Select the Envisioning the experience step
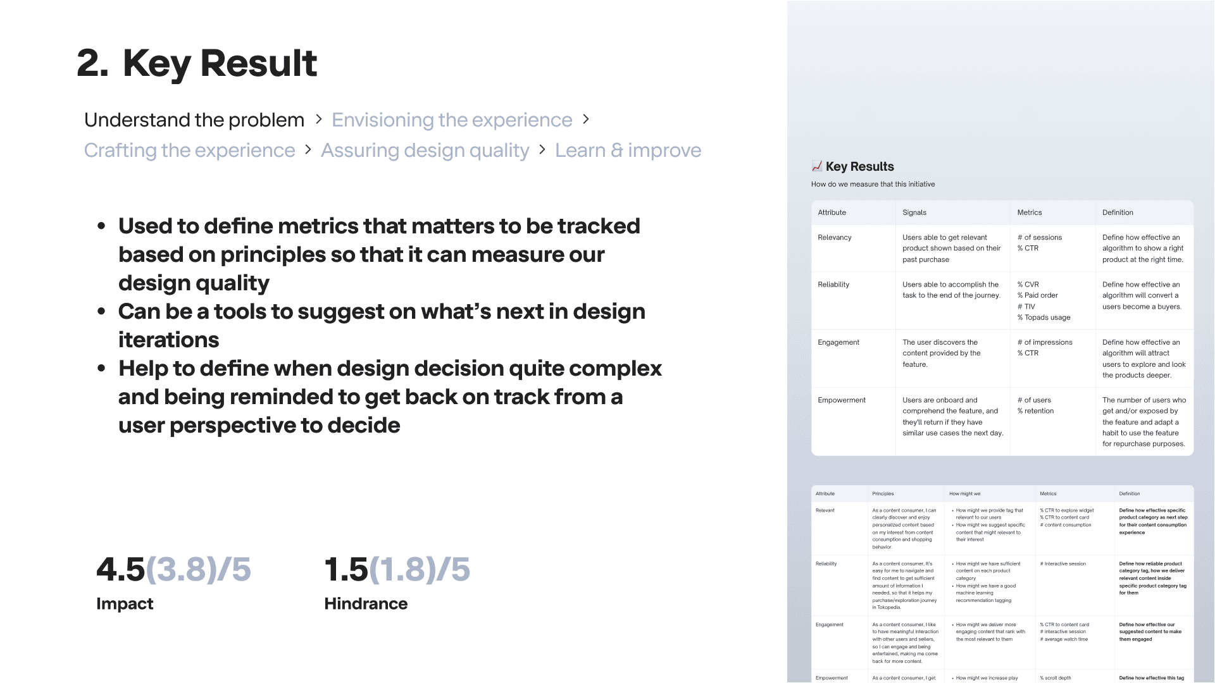This screenshot has height=683, width=1215. [452, 120]
